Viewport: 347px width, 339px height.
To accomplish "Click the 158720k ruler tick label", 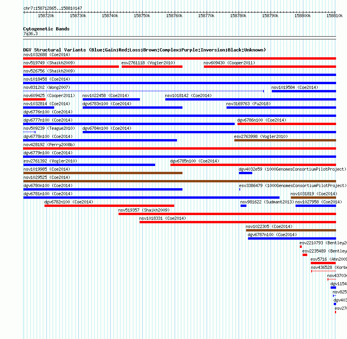I will tap(46, 16).
